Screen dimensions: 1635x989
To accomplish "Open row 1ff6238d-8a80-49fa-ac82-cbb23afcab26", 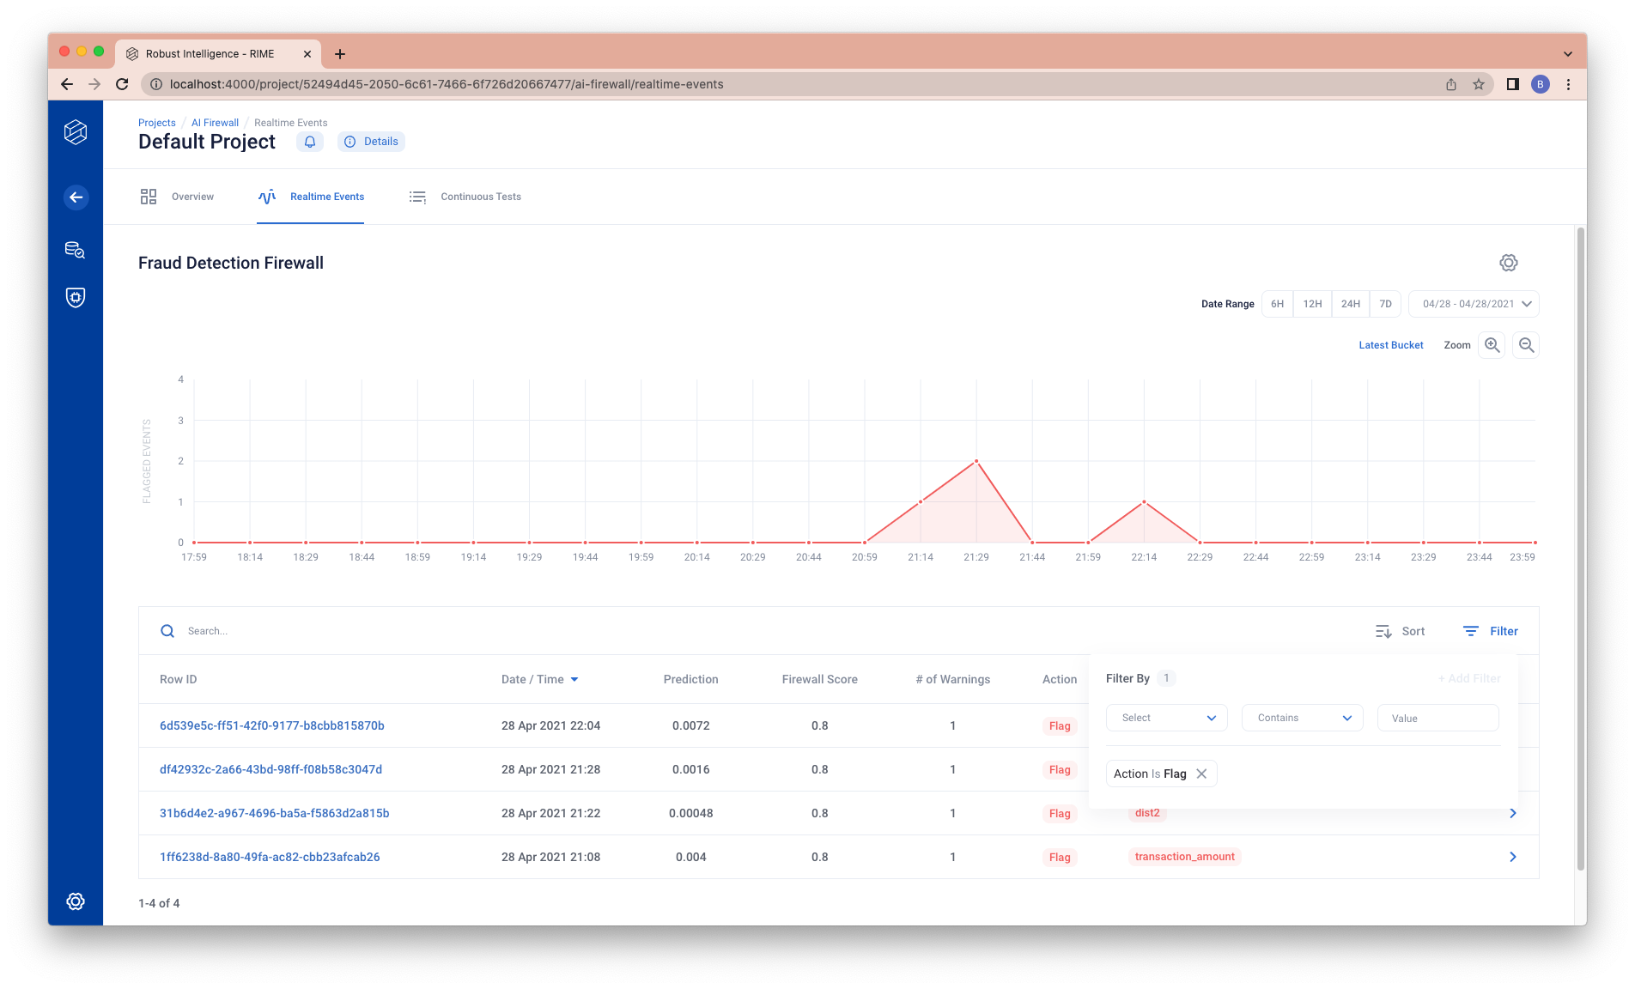I will point(270,857).
